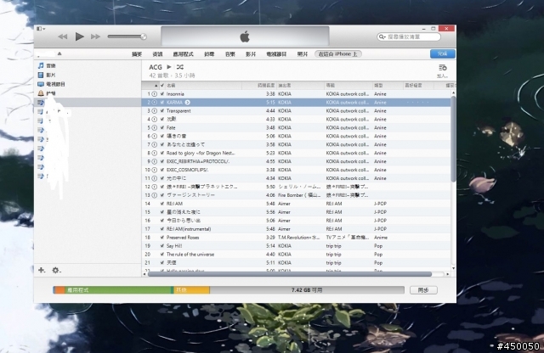Click the status circle icon beside Transparent
544x353 pixels.
coord(155,111)
